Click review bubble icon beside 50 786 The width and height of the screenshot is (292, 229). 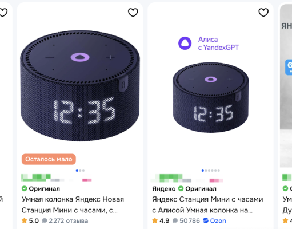pos(175,220)
